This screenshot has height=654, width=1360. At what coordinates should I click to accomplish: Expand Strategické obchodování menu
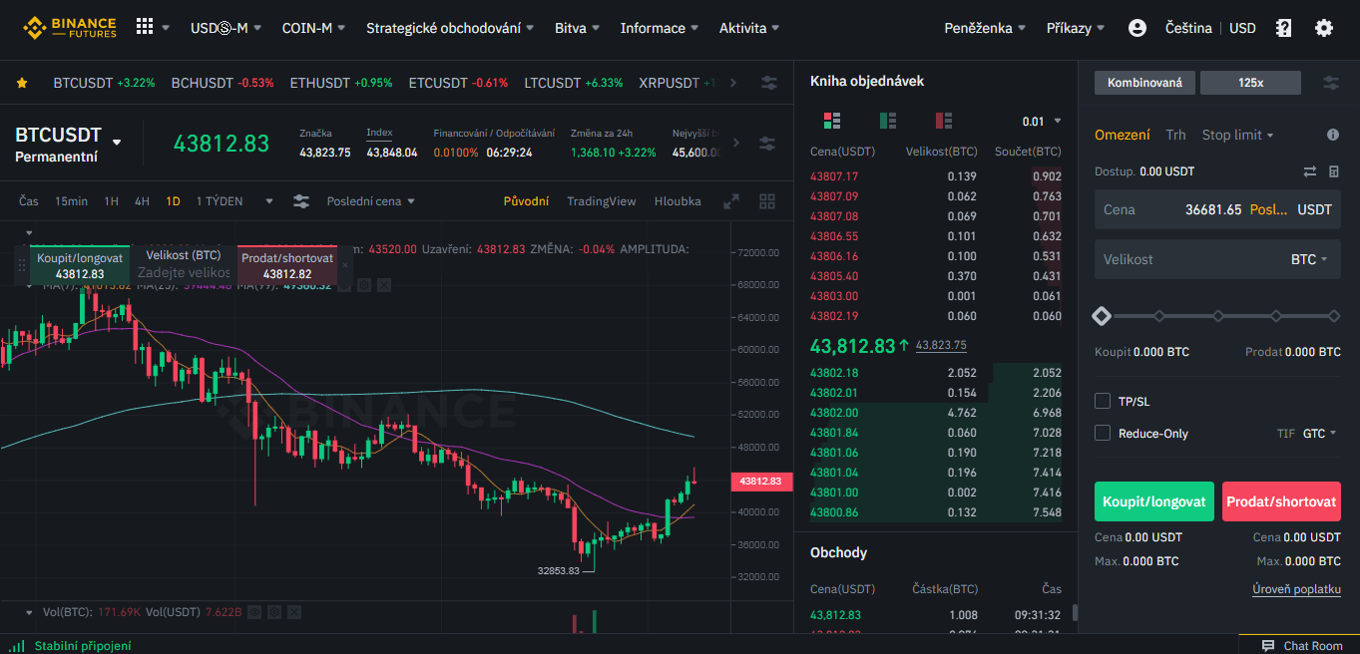pos(449,28)
